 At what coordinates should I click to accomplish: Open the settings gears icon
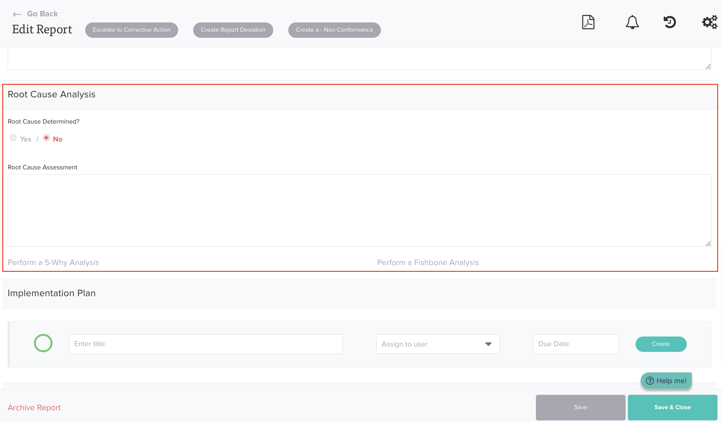pyautogui.click(x=710, y=22)
